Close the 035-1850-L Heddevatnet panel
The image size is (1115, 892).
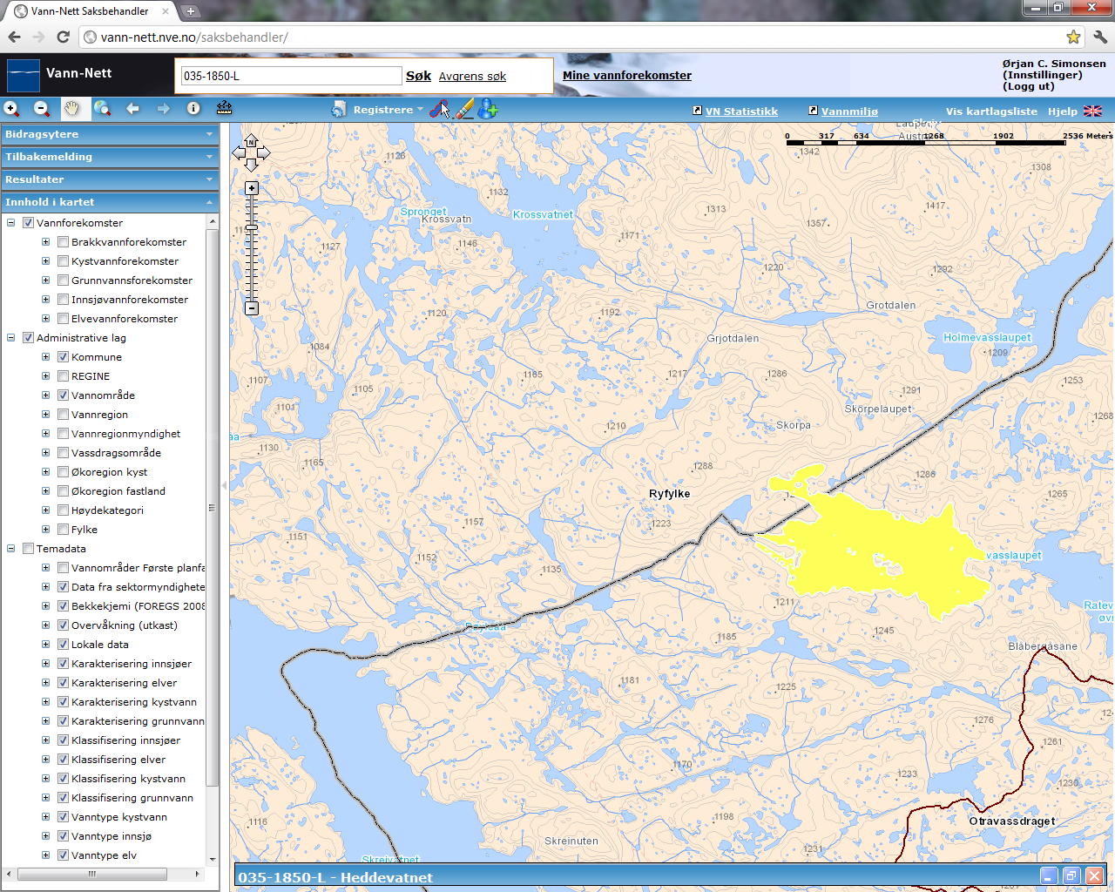point(1094,876)
